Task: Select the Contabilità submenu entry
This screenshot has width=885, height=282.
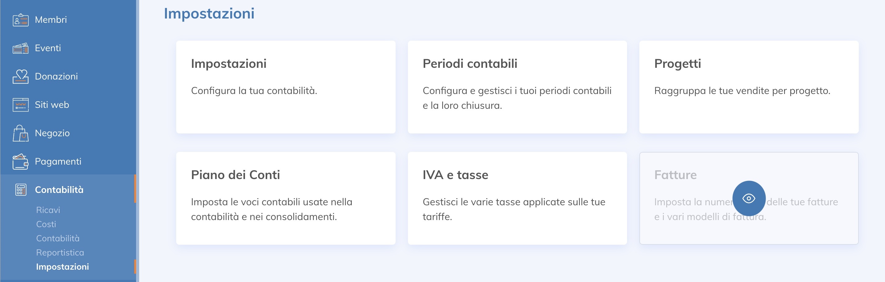Action: pos(58,239)
